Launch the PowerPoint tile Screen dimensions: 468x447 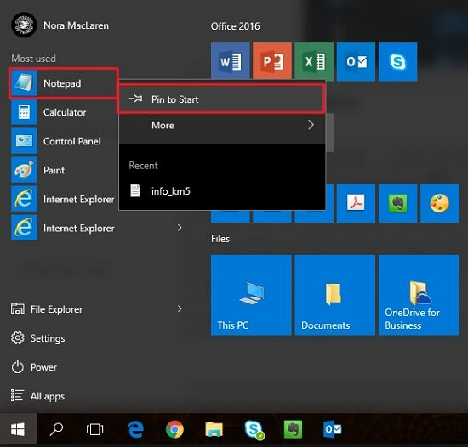[x=272, y=62]
